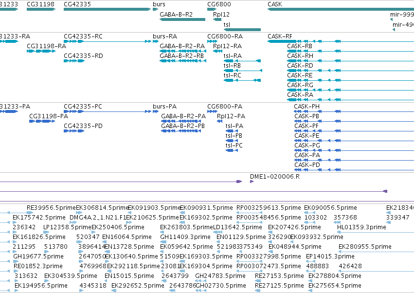Select the Rpl12 gene feature
The height and width of the screenshot is (293, 414).
217,19
